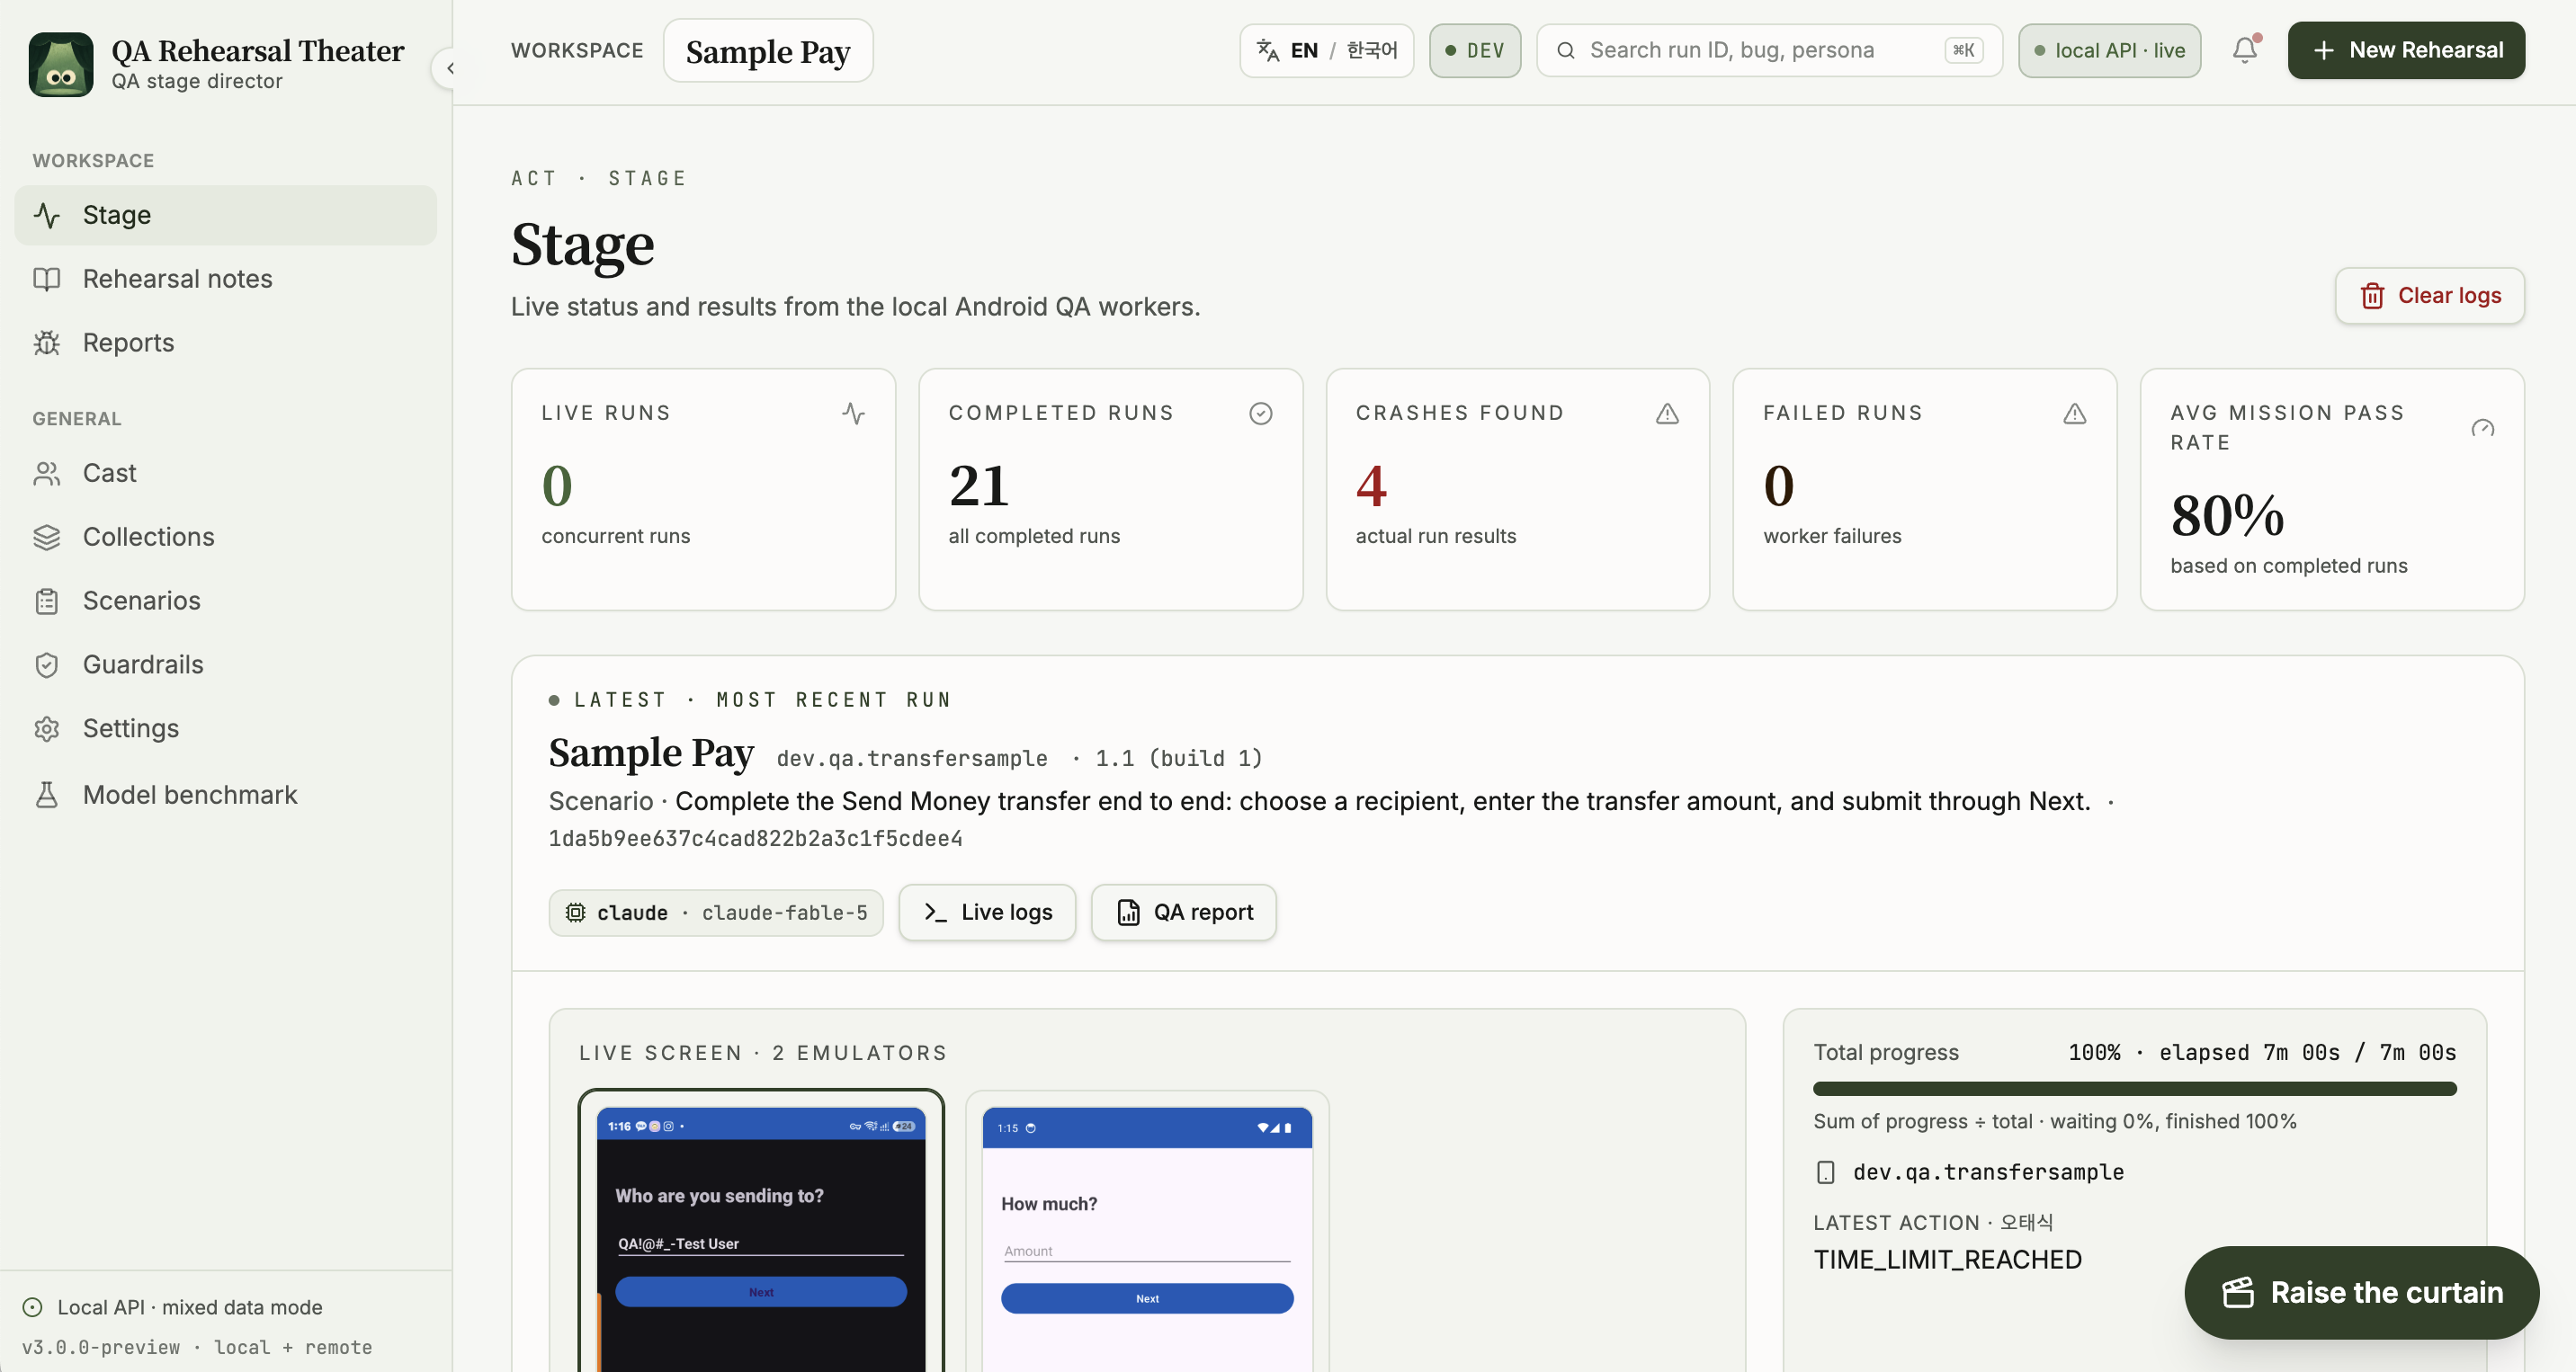Click the search run ID field
Image resolution: width=2576 pixels, height=1372 pixels.
(x=1768, y=50)
